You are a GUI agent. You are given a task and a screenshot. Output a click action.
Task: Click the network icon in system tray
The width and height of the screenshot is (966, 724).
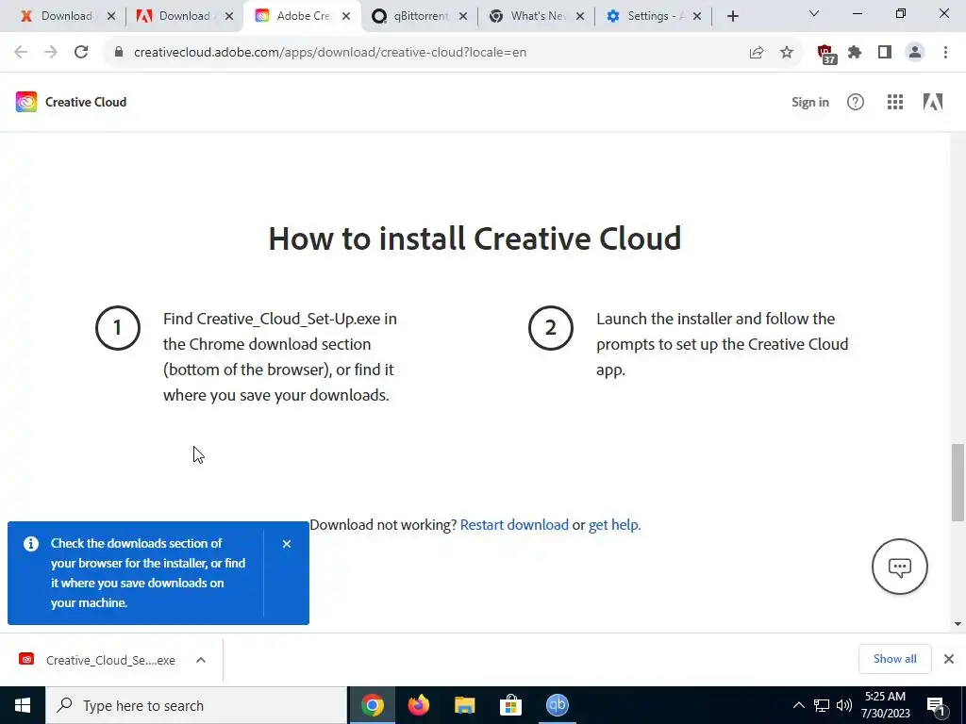click(x=822, y=705)
